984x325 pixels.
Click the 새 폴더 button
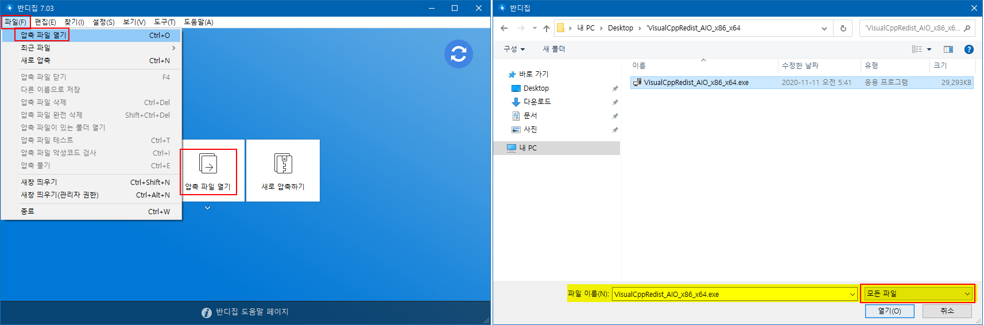coord(554,49)
